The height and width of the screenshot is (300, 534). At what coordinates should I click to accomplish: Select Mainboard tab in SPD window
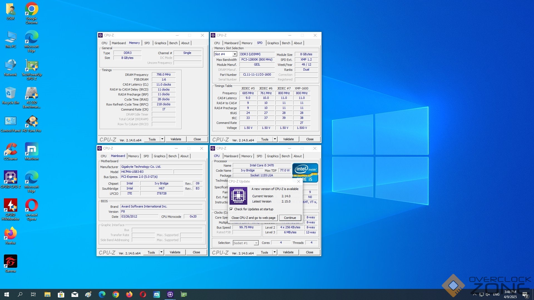pyautogui.click(x=231, y=43)
